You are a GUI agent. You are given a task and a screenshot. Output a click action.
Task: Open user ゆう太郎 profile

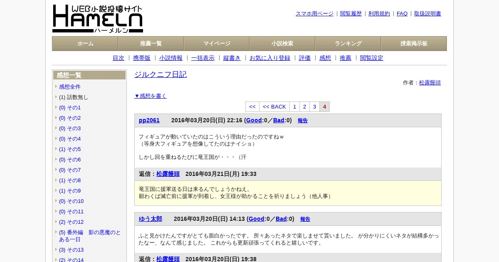(x=151, y=219)
